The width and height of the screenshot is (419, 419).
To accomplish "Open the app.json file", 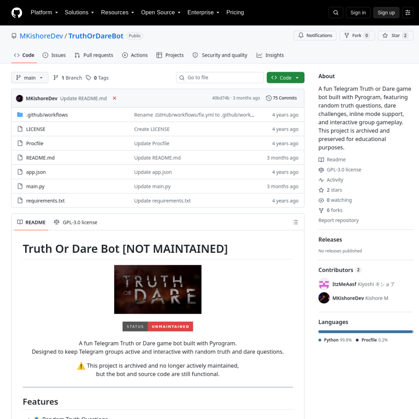I will coord(36,172).
